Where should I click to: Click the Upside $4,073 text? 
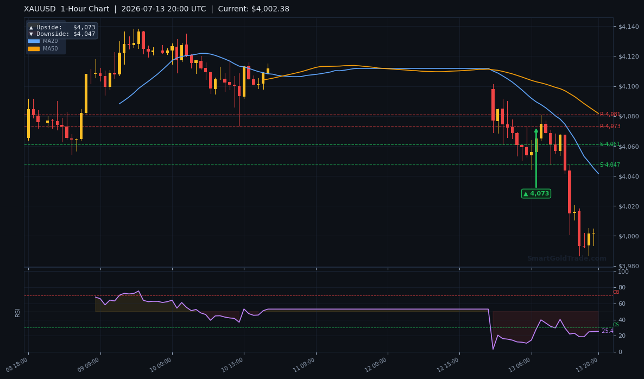pyautogui.click(x=62, y=28)
